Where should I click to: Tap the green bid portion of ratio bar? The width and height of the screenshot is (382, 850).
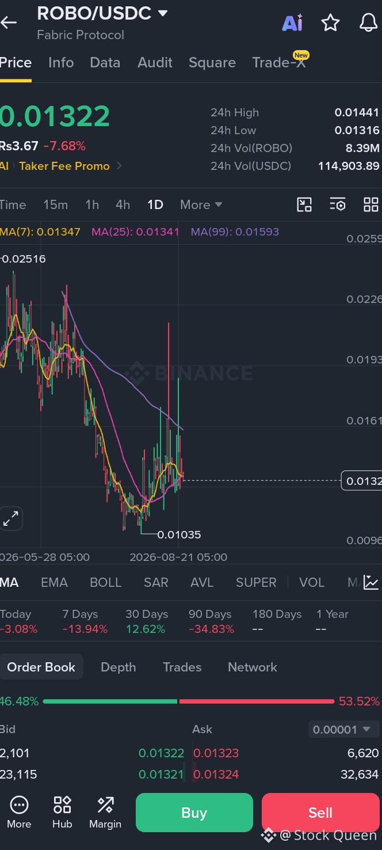[x=110, y=701]
